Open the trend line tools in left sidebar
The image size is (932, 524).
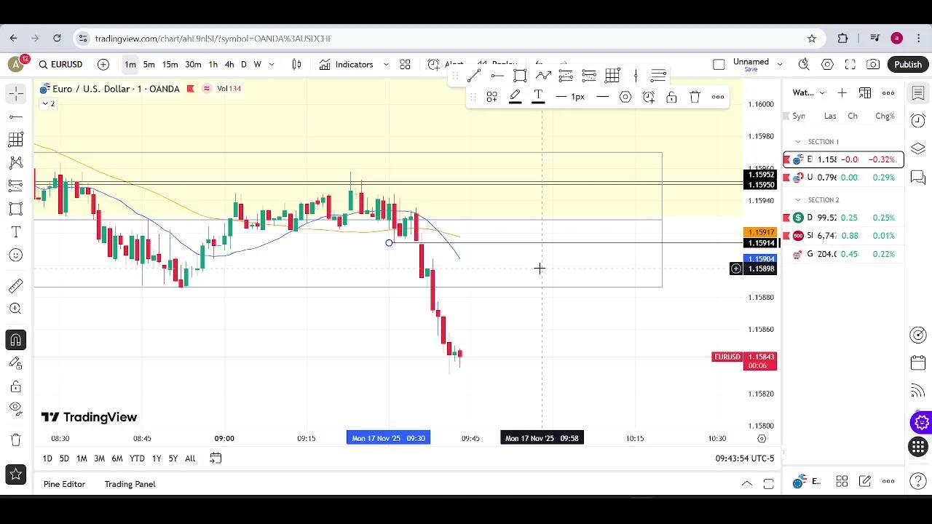click(x=15, y=116)
